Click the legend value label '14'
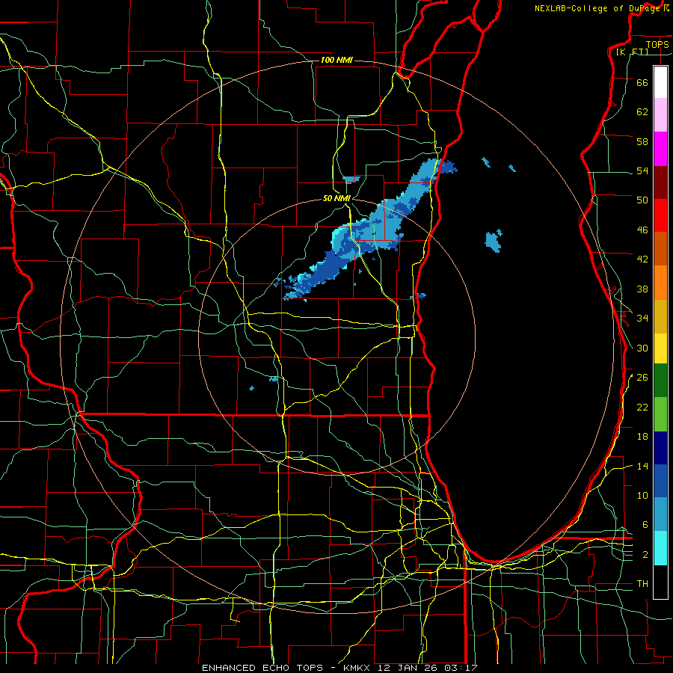Screen dimensions: 673x673 [x=642, y=466]
